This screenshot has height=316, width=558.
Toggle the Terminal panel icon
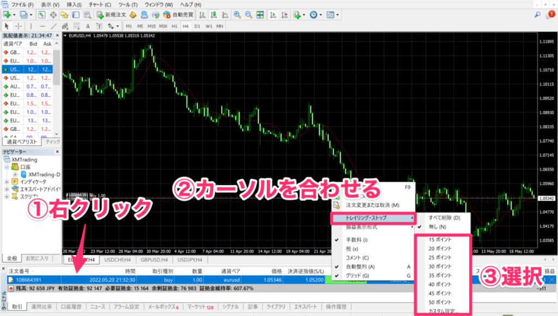tap(76, 15)
